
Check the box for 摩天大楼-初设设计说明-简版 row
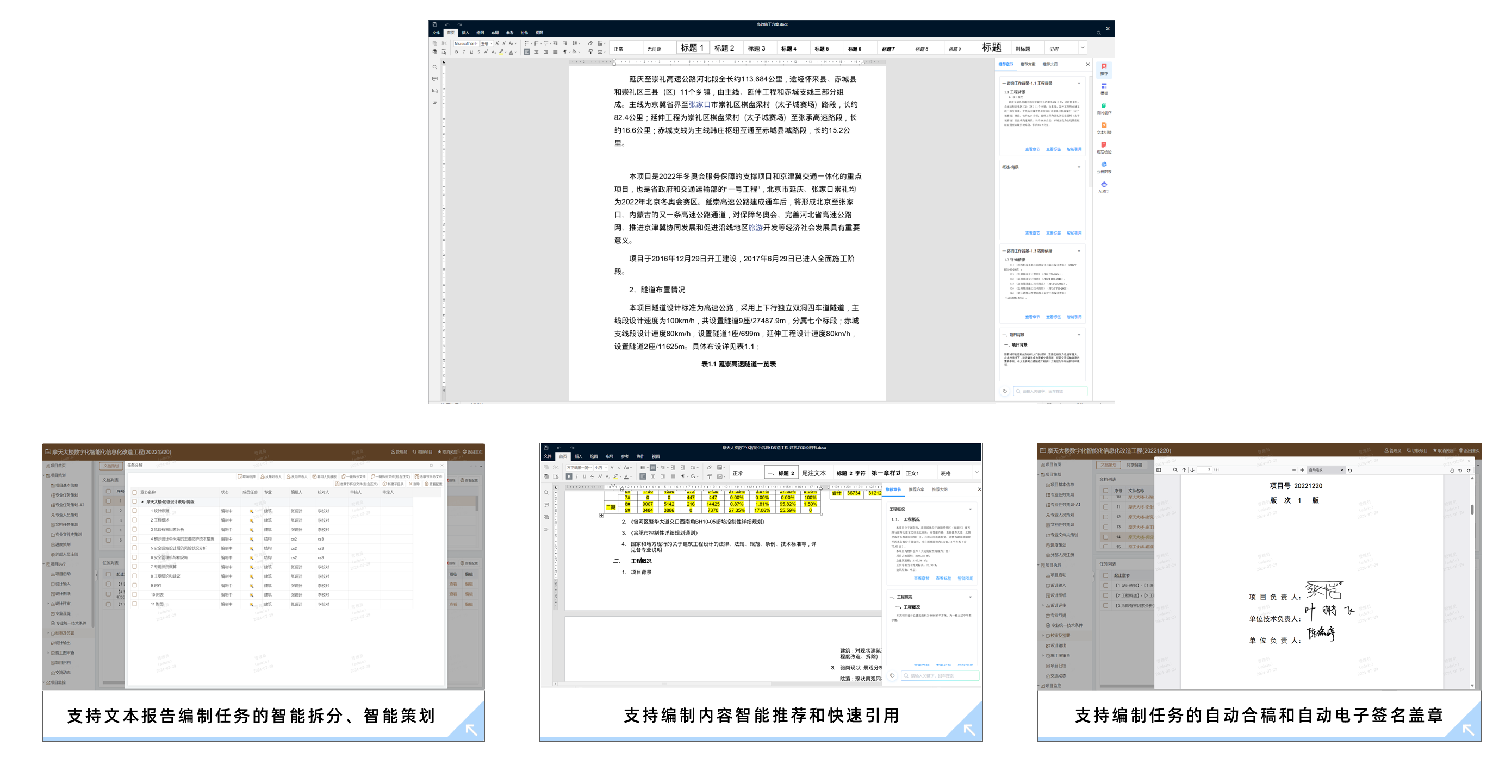134,501
